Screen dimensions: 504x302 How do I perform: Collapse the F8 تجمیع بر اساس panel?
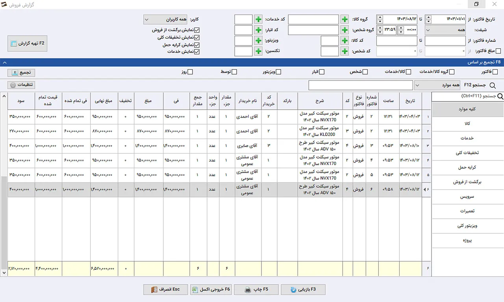coord(4,62)
